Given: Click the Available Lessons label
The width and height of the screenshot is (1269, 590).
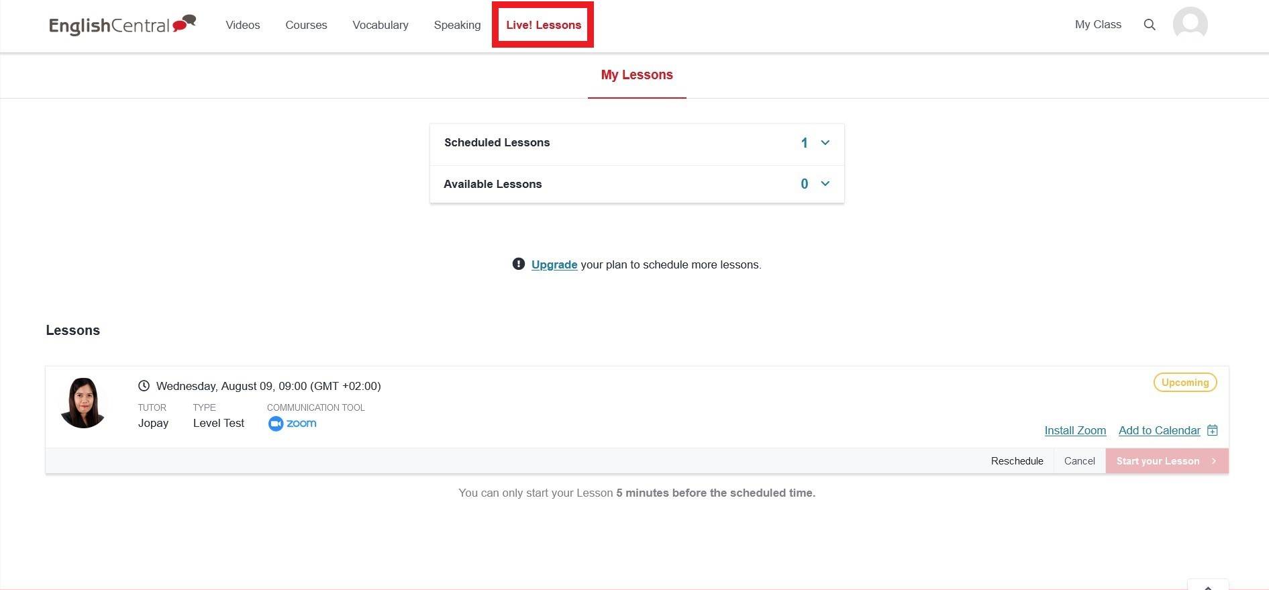Looking at the screenshot, I should tap(493, 184).
